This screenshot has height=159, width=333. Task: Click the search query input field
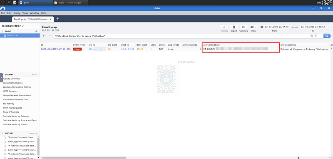point(181,36)
